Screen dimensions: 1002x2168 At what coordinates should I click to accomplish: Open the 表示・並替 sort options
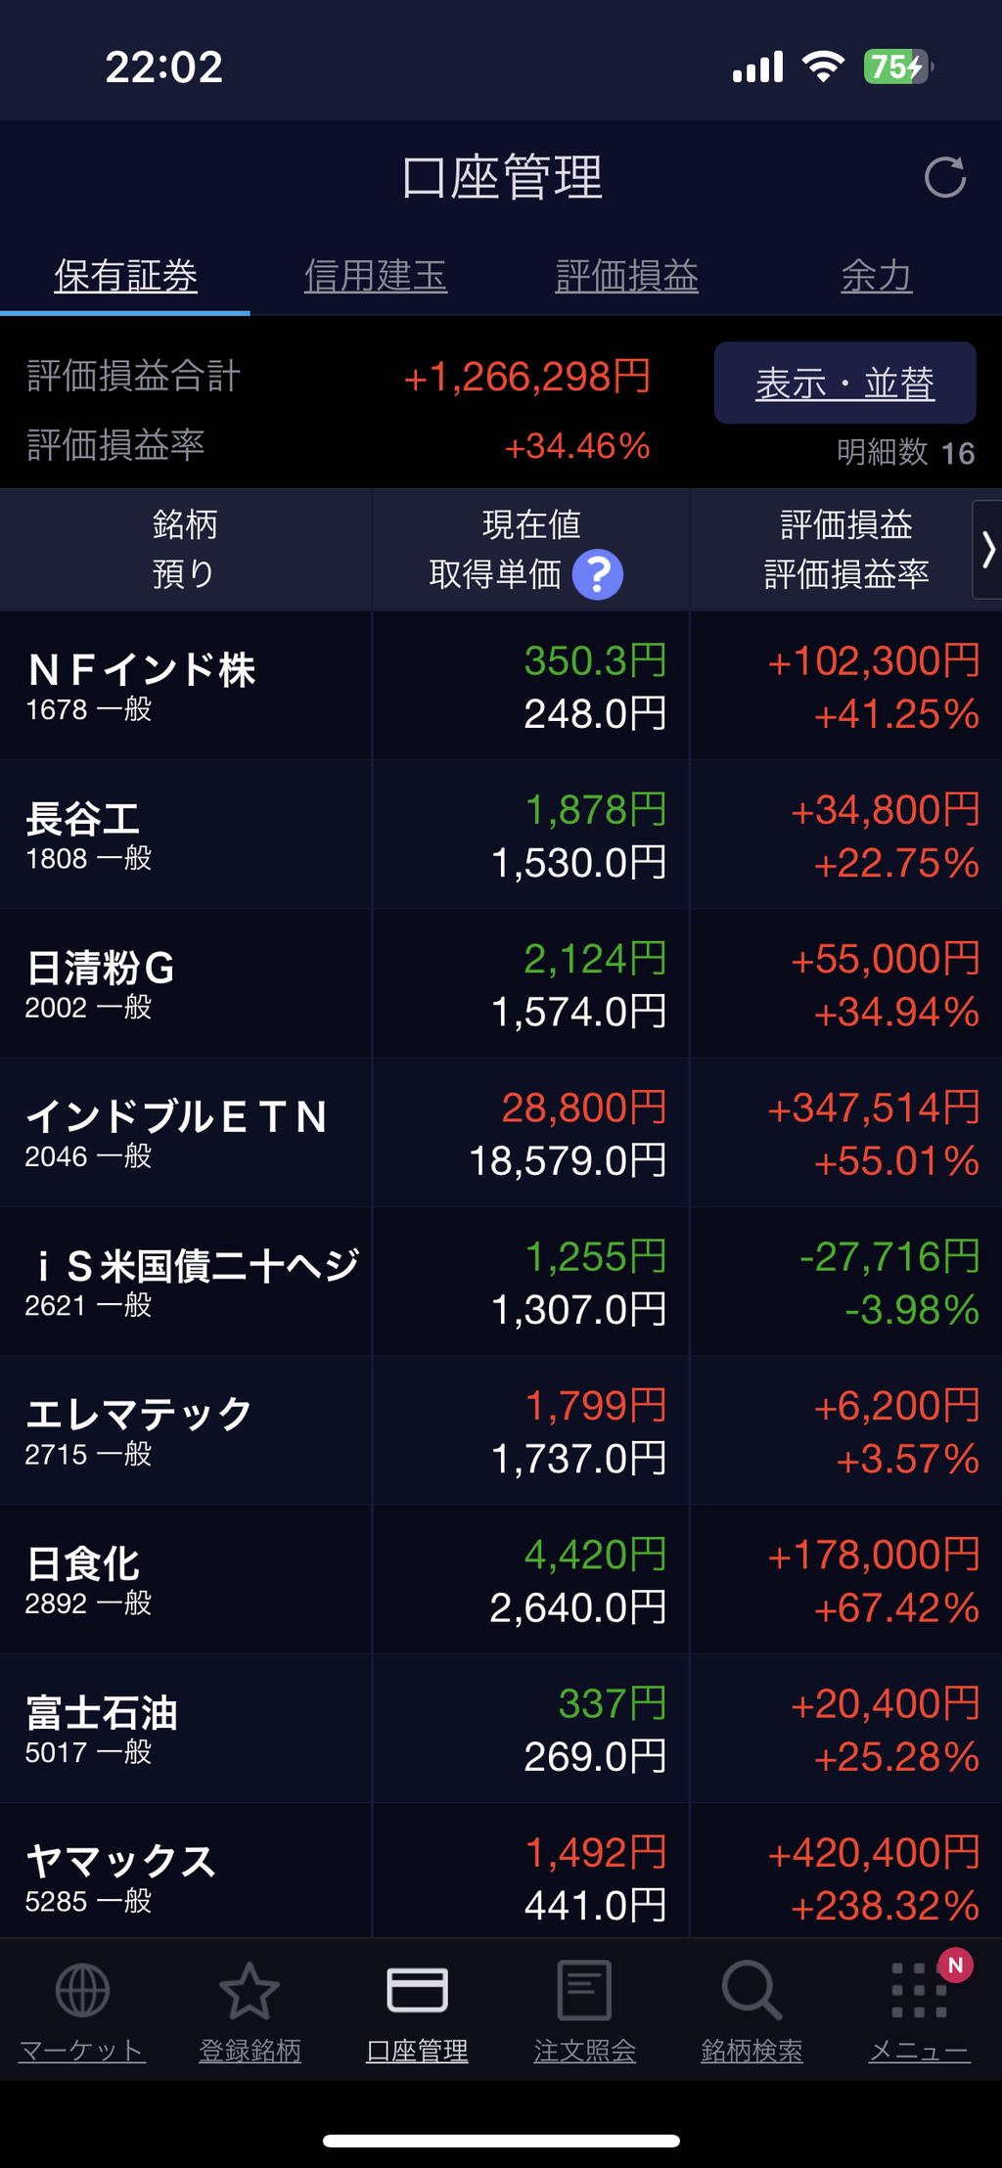coord(844,383)
